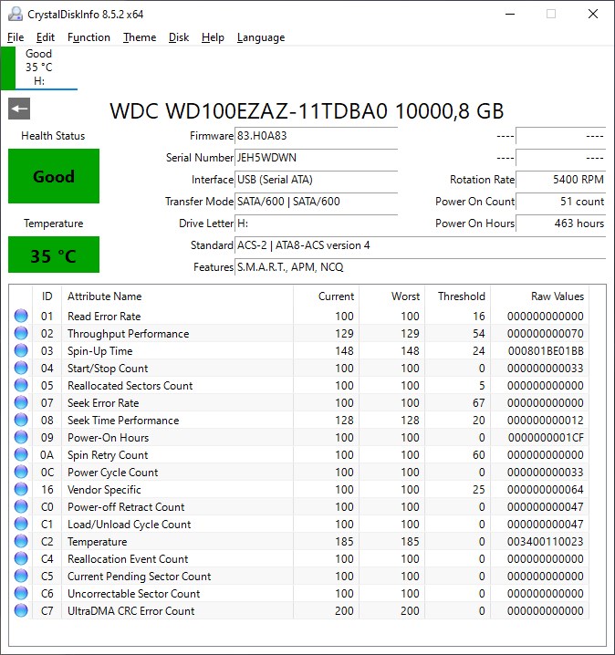Open the File menu
This screenshot has height=655, width=615.
[16, 37]
